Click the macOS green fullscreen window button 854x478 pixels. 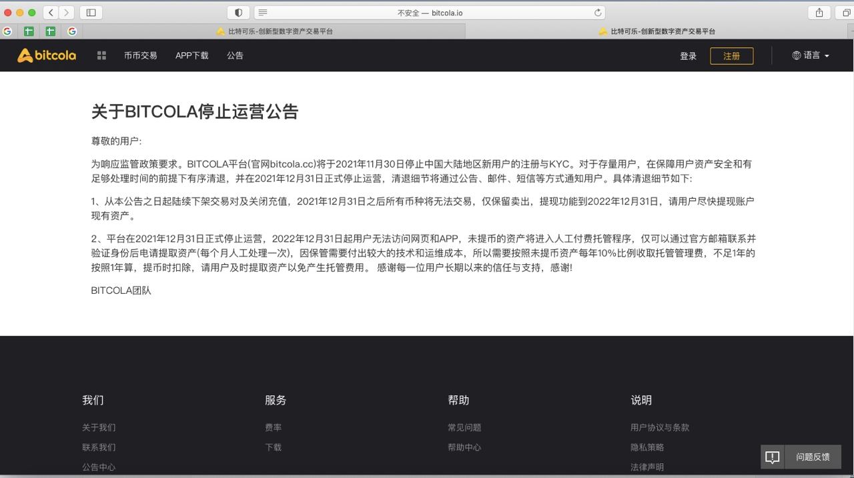[x=31, y=13]
